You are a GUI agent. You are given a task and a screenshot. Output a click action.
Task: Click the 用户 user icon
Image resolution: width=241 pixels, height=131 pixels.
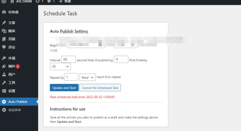coord(4,74)
